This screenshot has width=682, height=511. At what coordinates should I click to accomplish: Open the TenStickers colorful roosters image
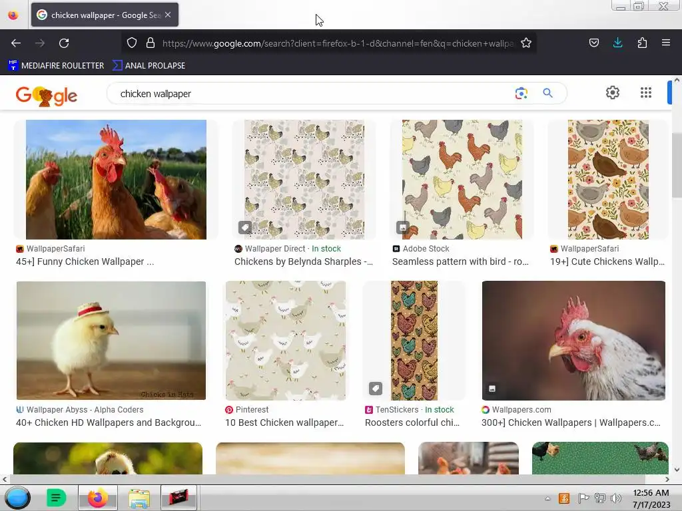pos(414,340)
